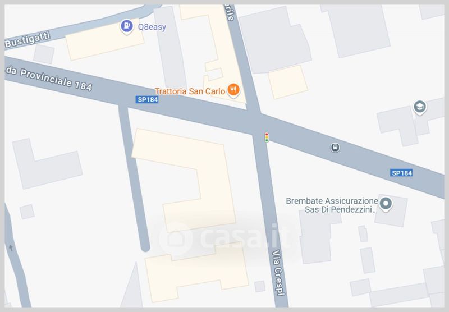Click the Via Crespi street label
The width and height of the screenshot is (449, 312).
coord(278,272)
